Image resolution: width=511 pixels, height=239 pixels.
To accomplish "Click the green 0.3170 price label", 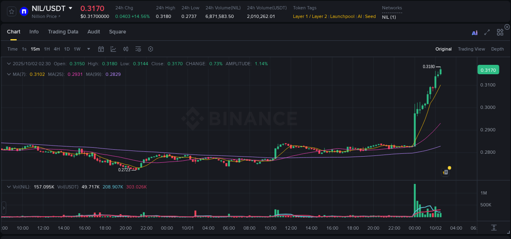I will click(x=488, y=70).
